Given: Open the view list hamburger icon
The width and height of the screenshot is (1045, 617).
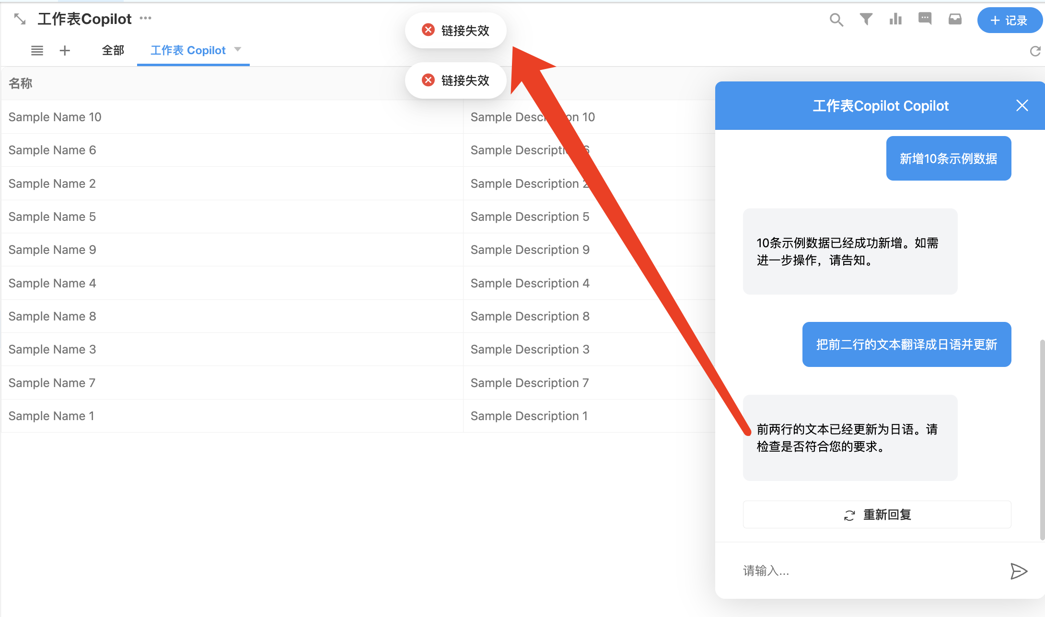Looking at the screenshot, I should tap(37, 50).
